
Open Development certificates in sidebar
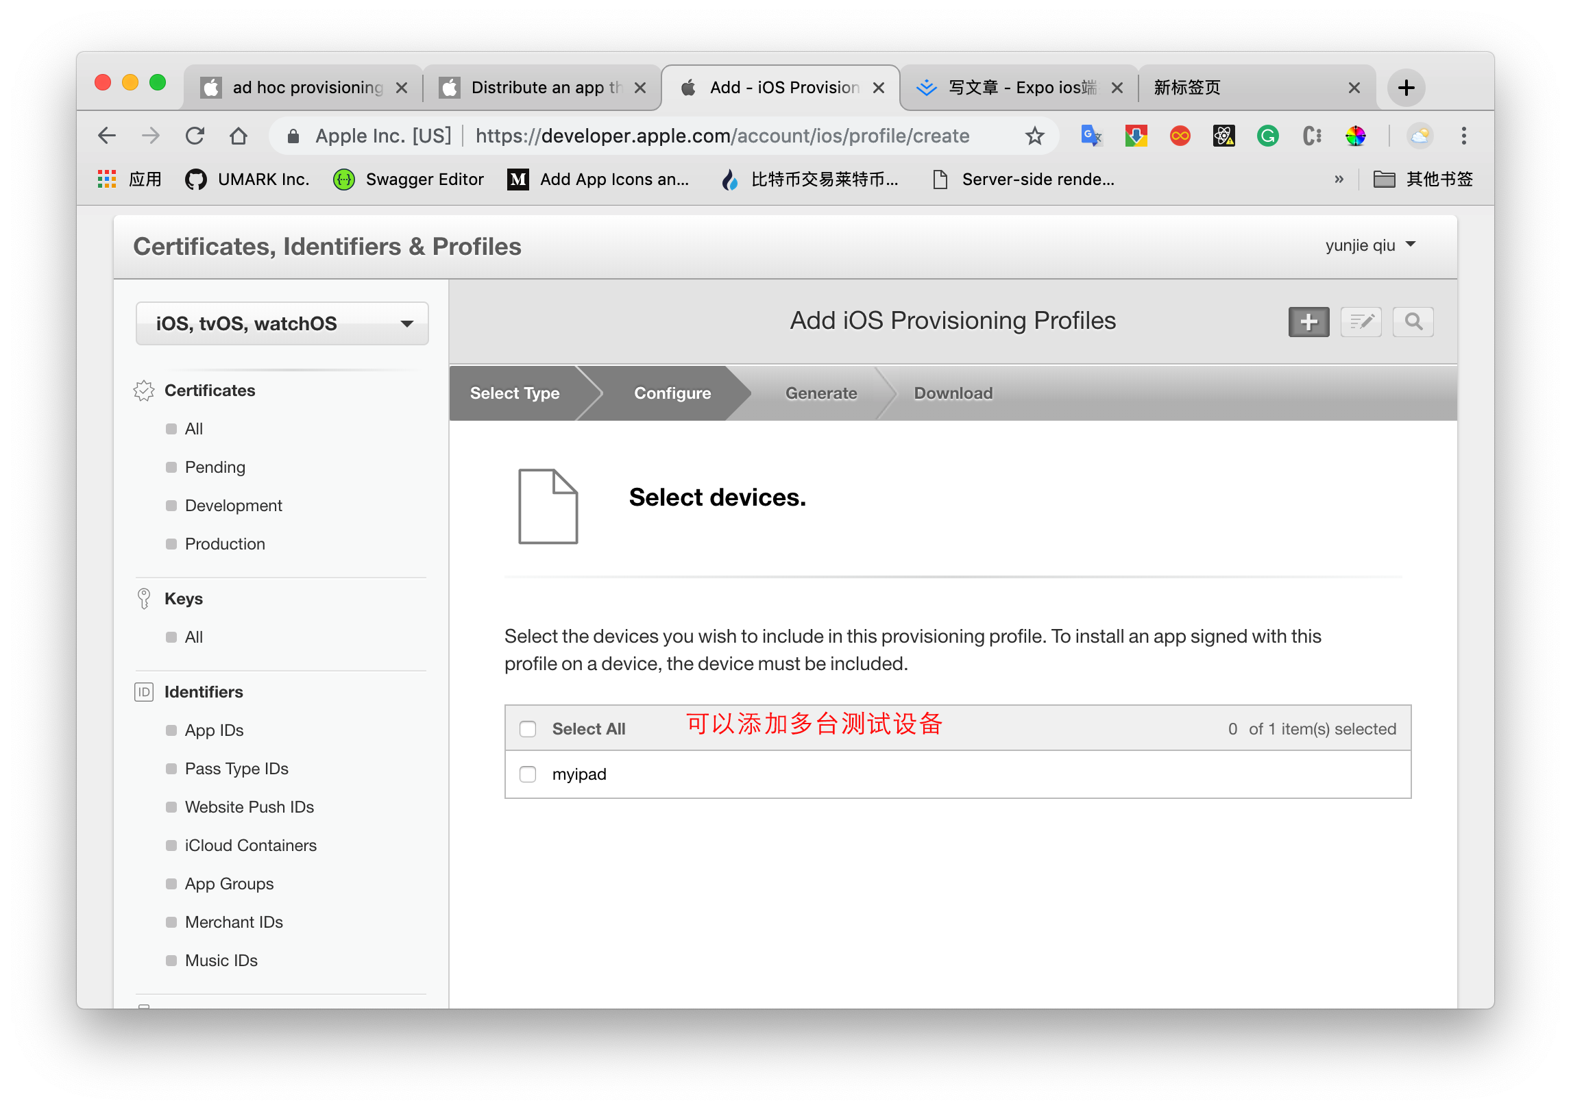(233, 506)
